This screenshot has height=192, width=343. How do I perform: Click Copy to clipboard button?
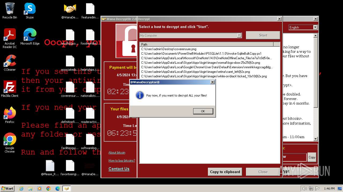225,172
